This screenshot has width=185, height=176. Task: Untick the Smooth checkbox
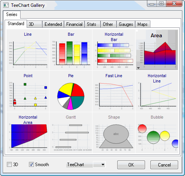click(31, 165)
